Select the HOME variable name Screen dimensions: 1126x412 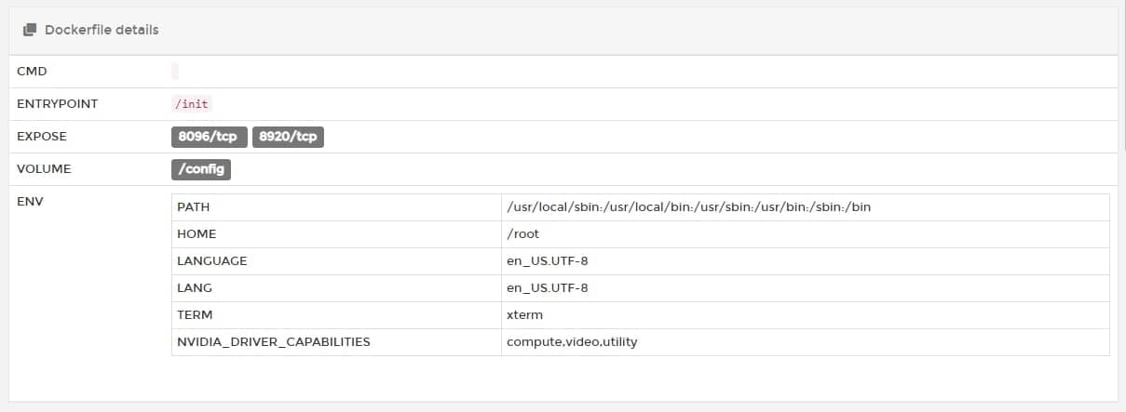pyautogui.click(x=197, y=234)
